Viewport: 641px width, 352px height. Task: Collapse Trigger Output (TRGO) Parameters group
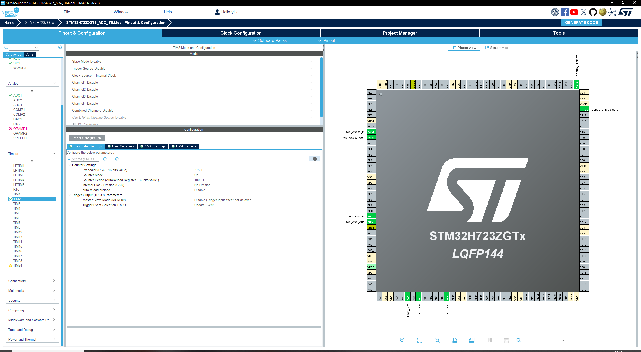(69, 195)
